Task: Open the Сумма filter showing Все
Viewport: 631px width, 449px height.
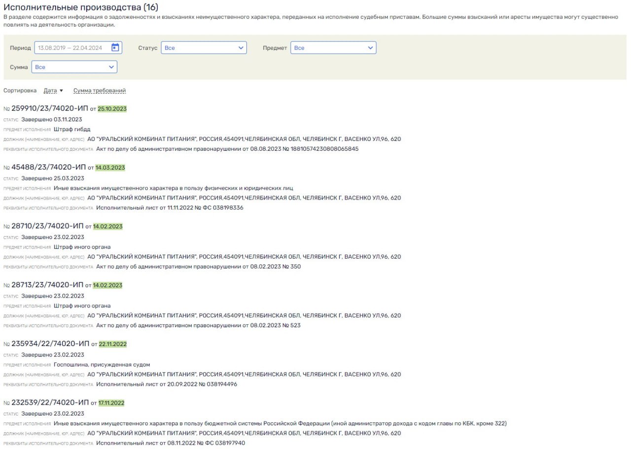Action: coord(74,67)
